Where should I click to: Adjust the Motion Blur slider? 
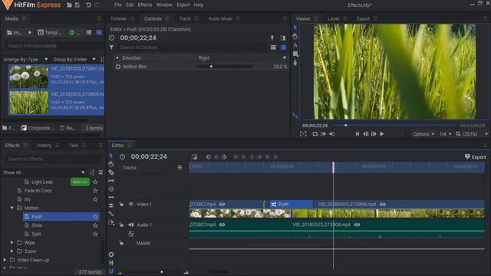(224, 67)
